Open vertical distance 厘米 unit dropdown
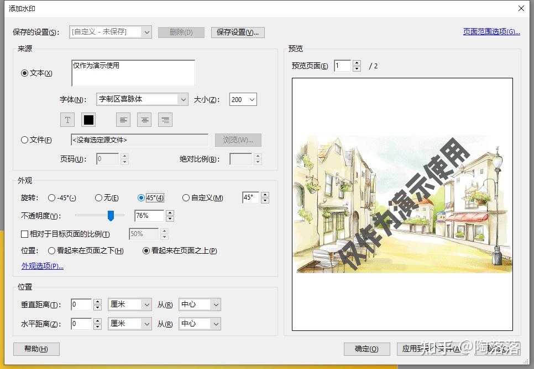This screenshot has width=534, height=369. 130,304
